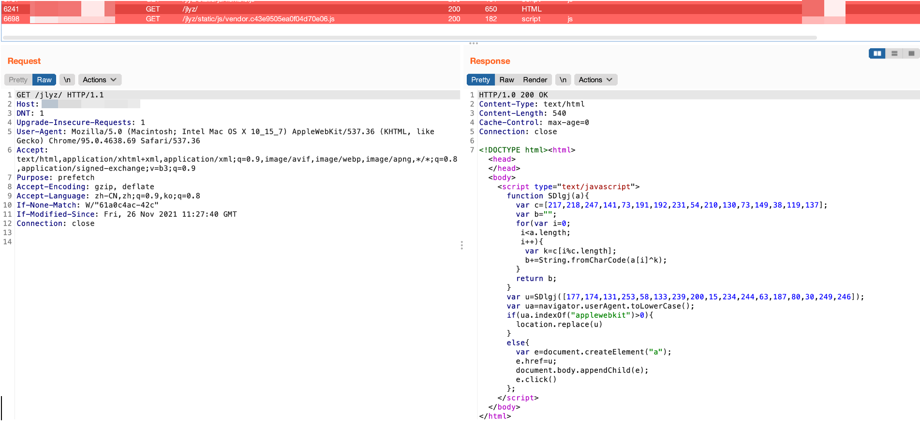920x428 pixels.
Task: Click the vendor.c43e9505ea0f04d70e06.js URL cell
Action: point(258,19)
